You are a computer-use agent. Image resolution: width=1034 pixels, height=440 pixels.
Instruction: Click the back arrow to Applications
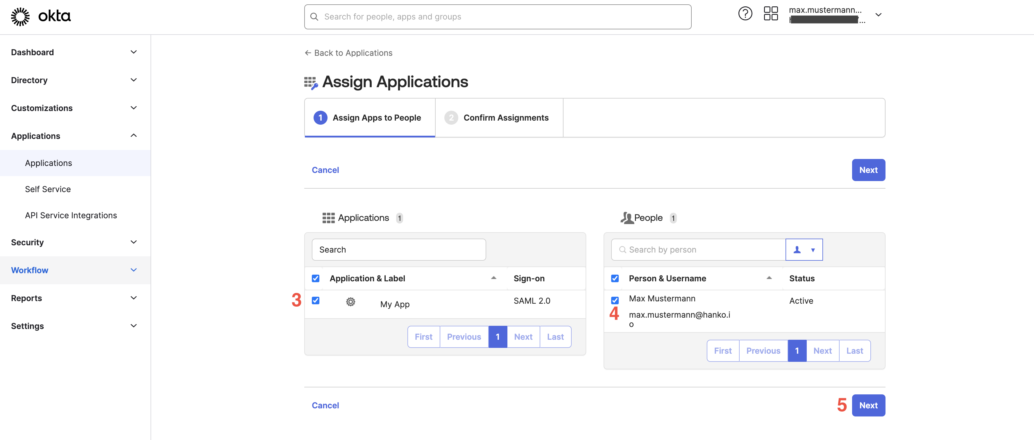pyautogui.click(x=308, y=53)
